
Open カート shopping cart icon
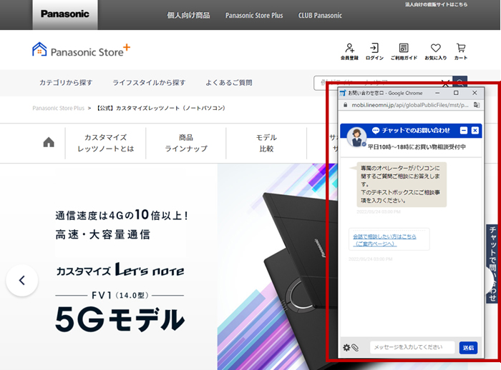[461, 51]
